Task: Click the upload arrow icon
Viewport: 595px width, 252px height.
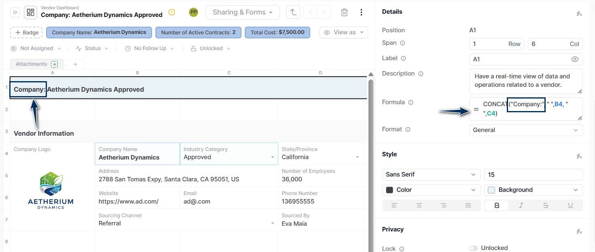Action: click(293, 12)
